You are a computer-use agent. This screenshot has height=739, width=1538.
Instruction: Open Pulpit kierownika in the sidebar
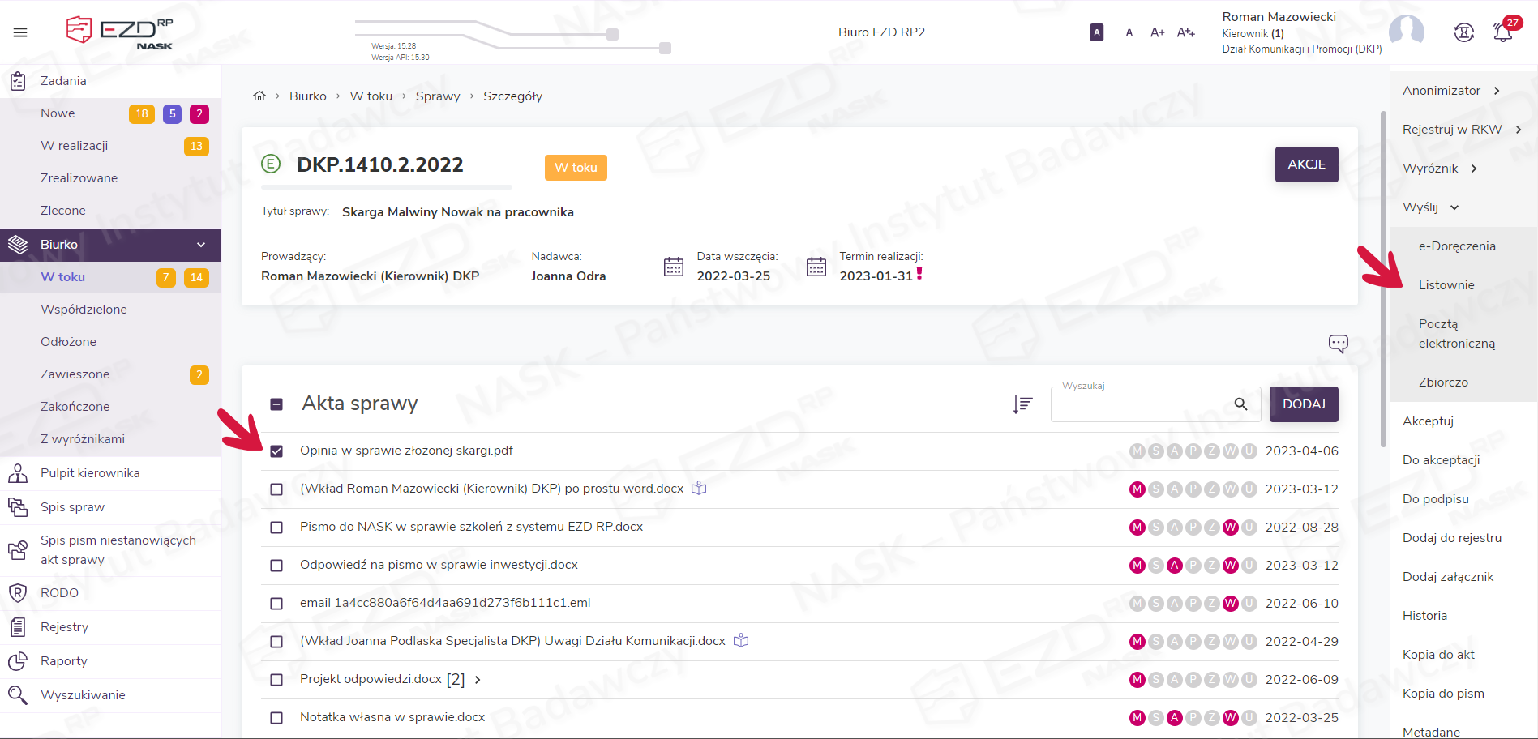[x=90, y=473]
